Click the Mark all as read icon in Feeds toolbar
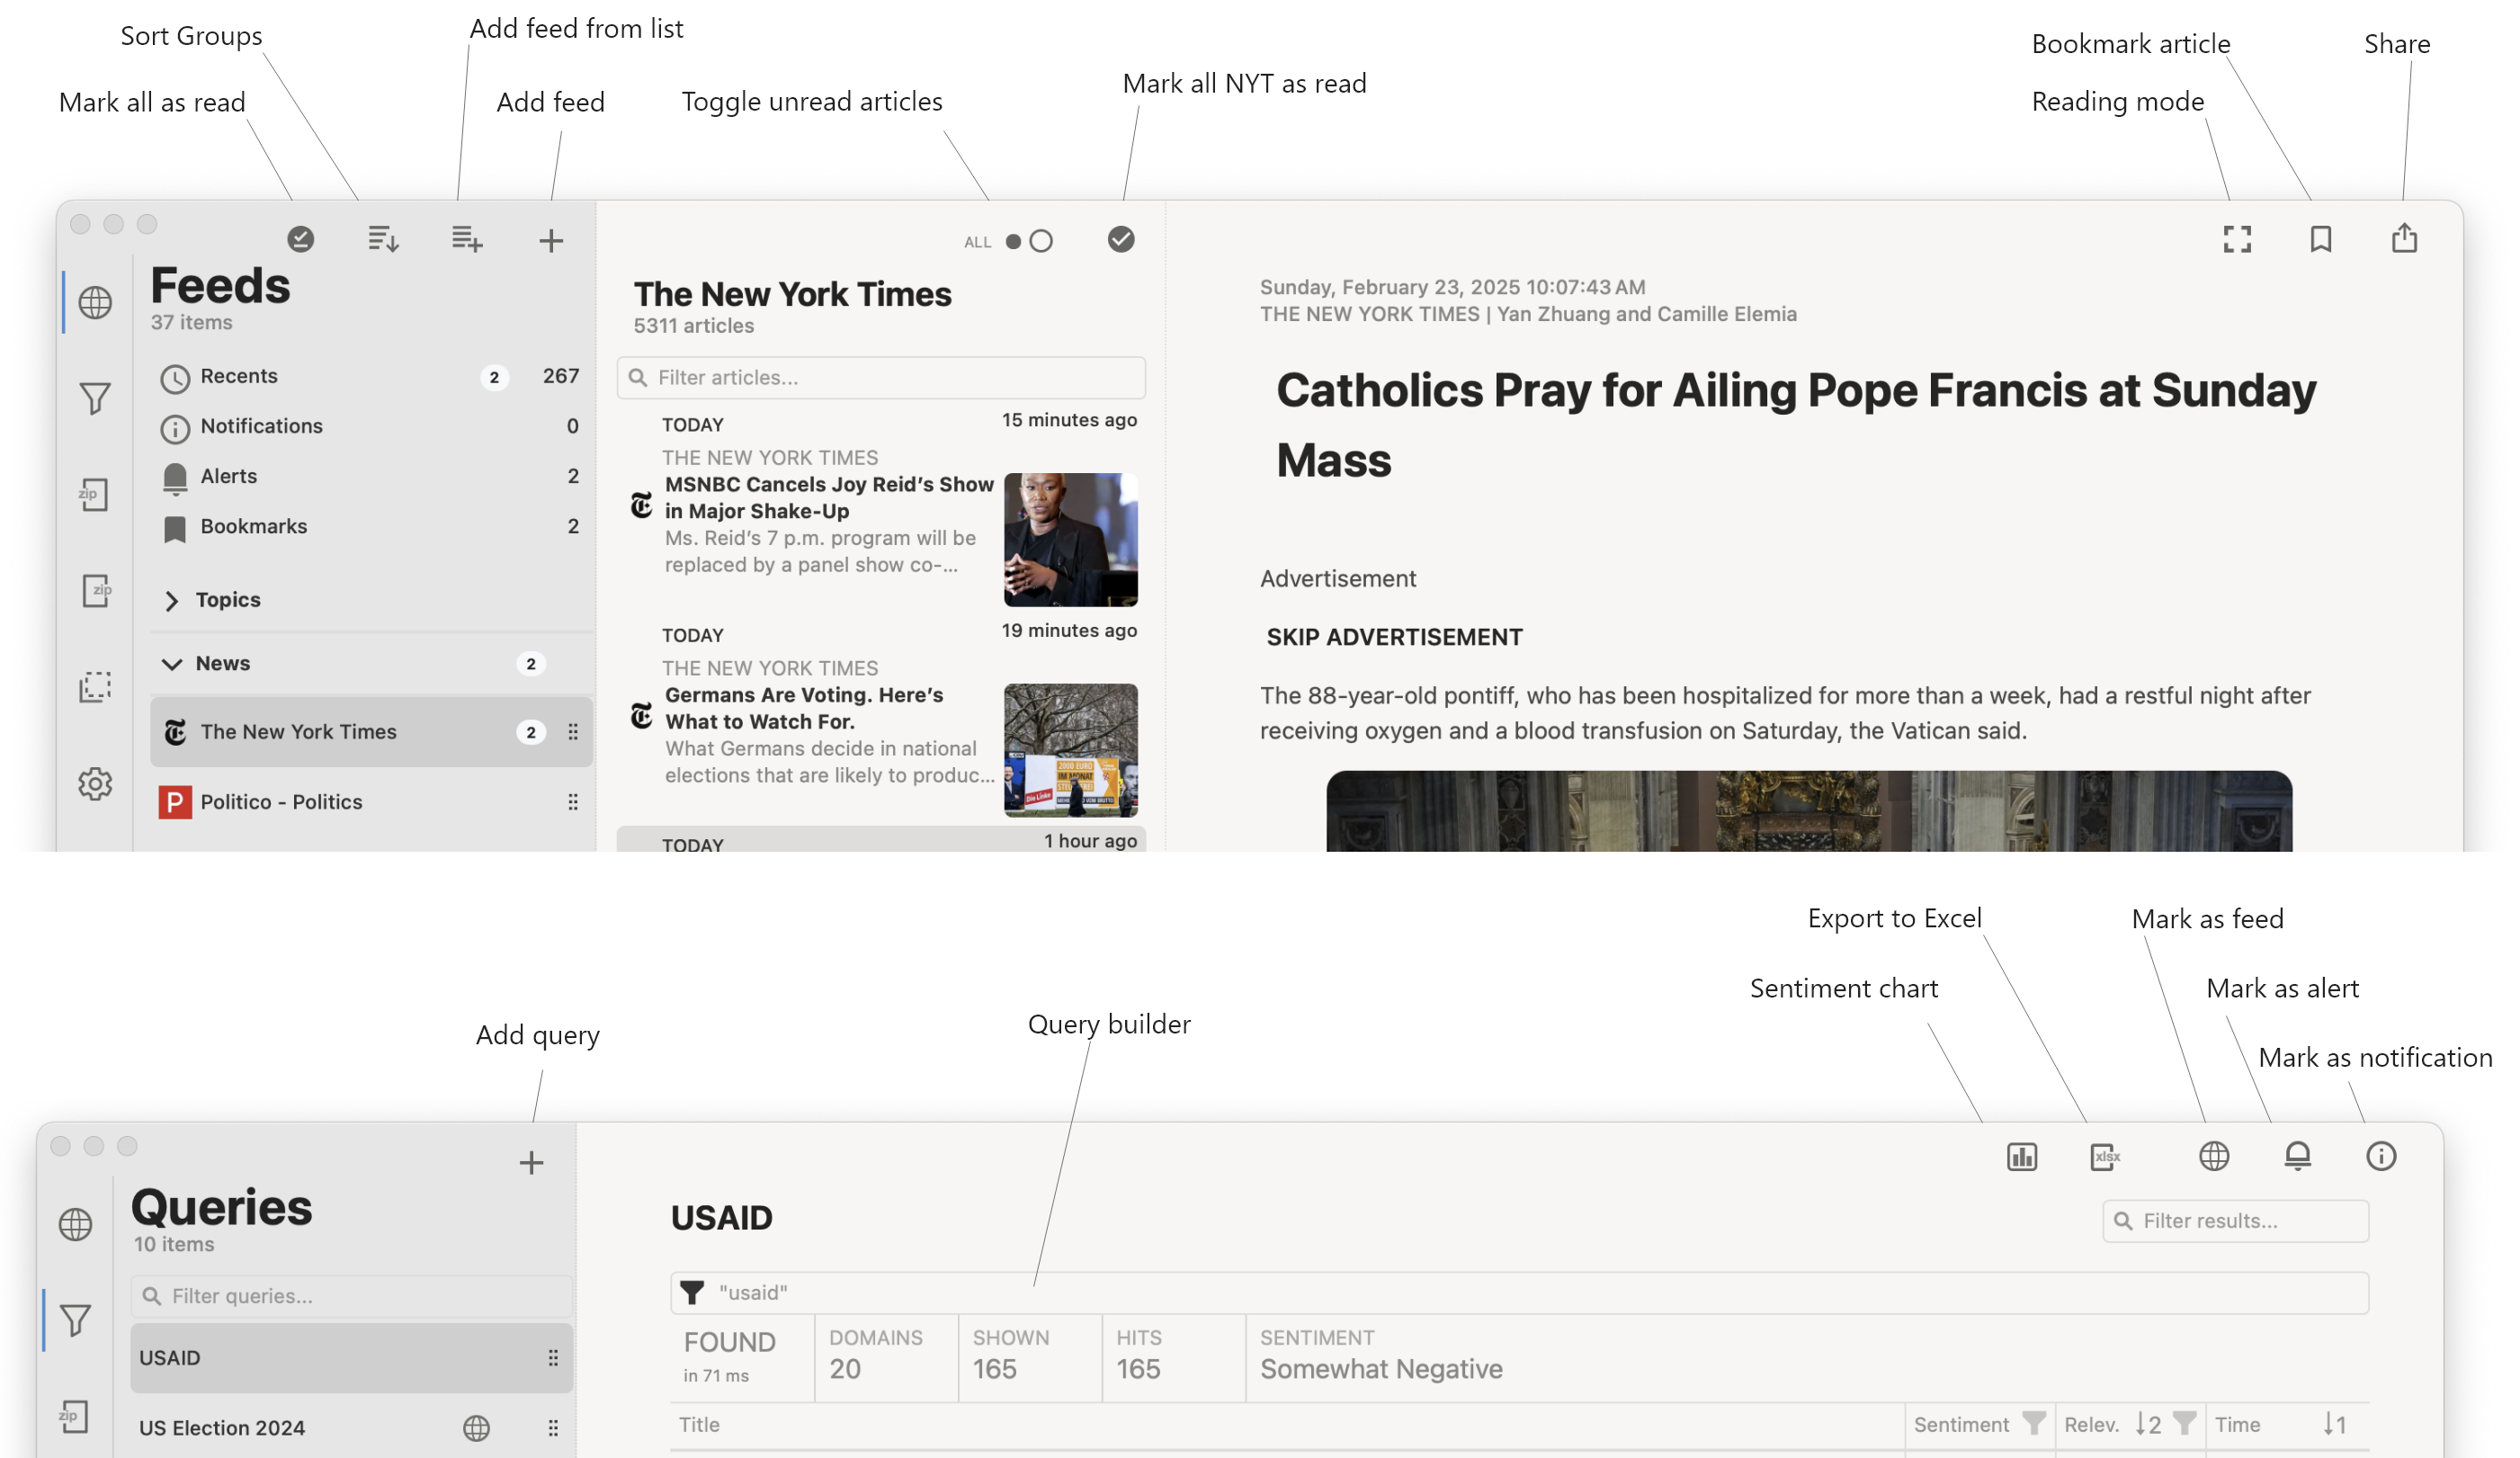The width and height of the screenshot is (2520, 1458). tap(300, 238)
